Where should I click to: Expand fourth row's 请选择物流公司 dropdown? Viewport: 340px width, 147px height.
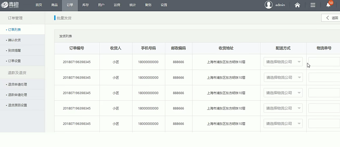283,108
